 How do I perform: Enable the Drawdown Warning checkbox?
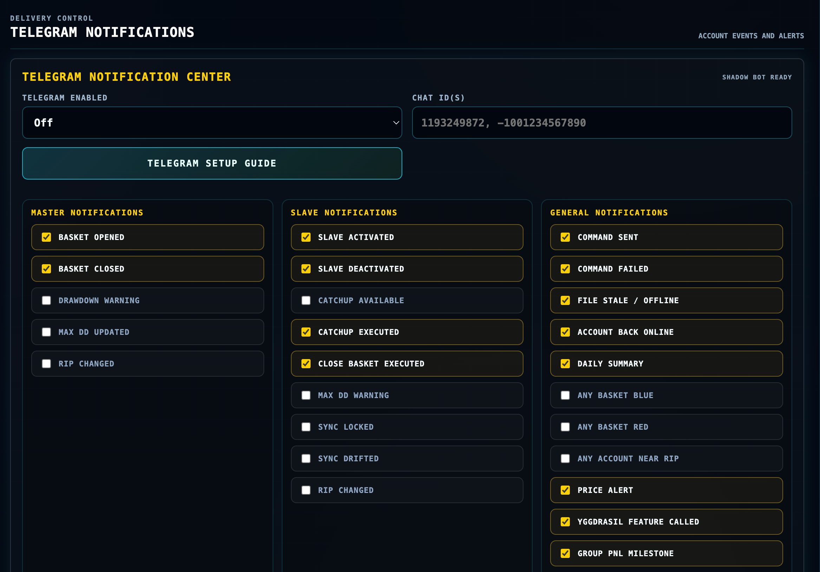(x=46, y=300)
